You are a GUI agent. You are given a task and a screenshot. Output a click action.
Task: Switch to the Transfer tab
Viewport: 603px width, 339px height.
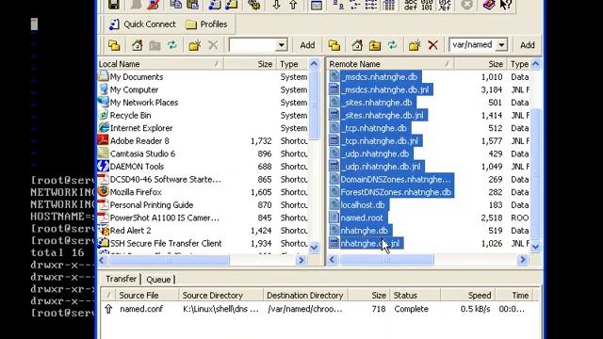coord(121,279)
